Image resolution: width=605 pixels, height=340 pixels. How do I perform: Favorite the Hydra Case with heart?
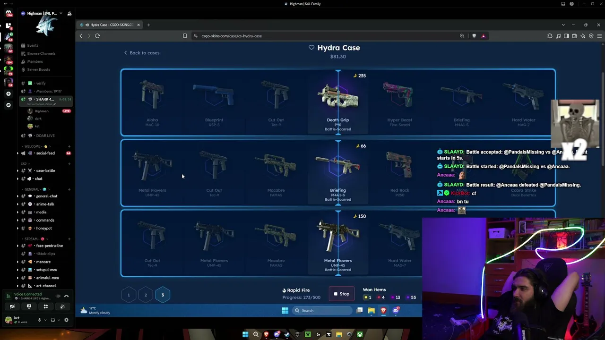[x=311, y=48]
